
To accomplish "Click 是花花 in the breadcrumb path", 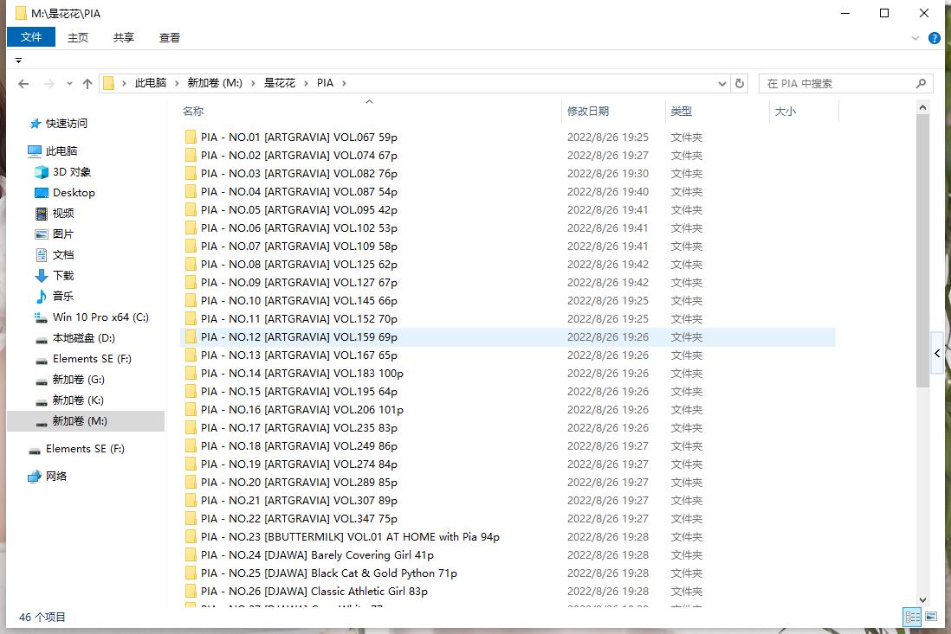I will click(x=279, y=83).
